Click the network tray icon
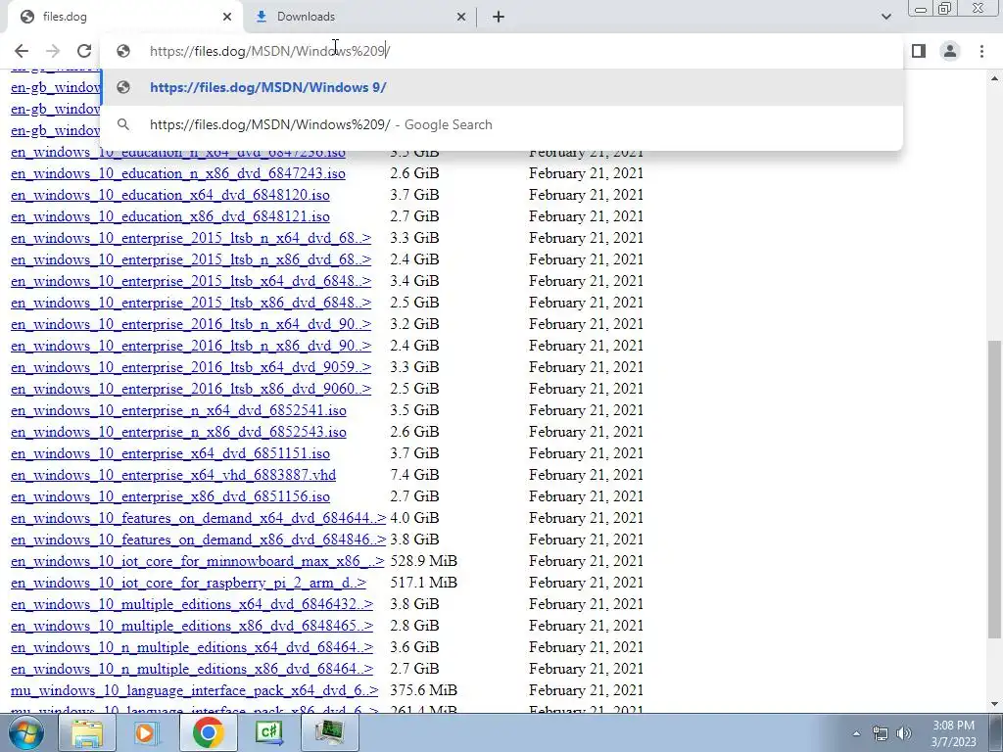This screenshot has height=752, width=1003. click(x=881, y=733)
